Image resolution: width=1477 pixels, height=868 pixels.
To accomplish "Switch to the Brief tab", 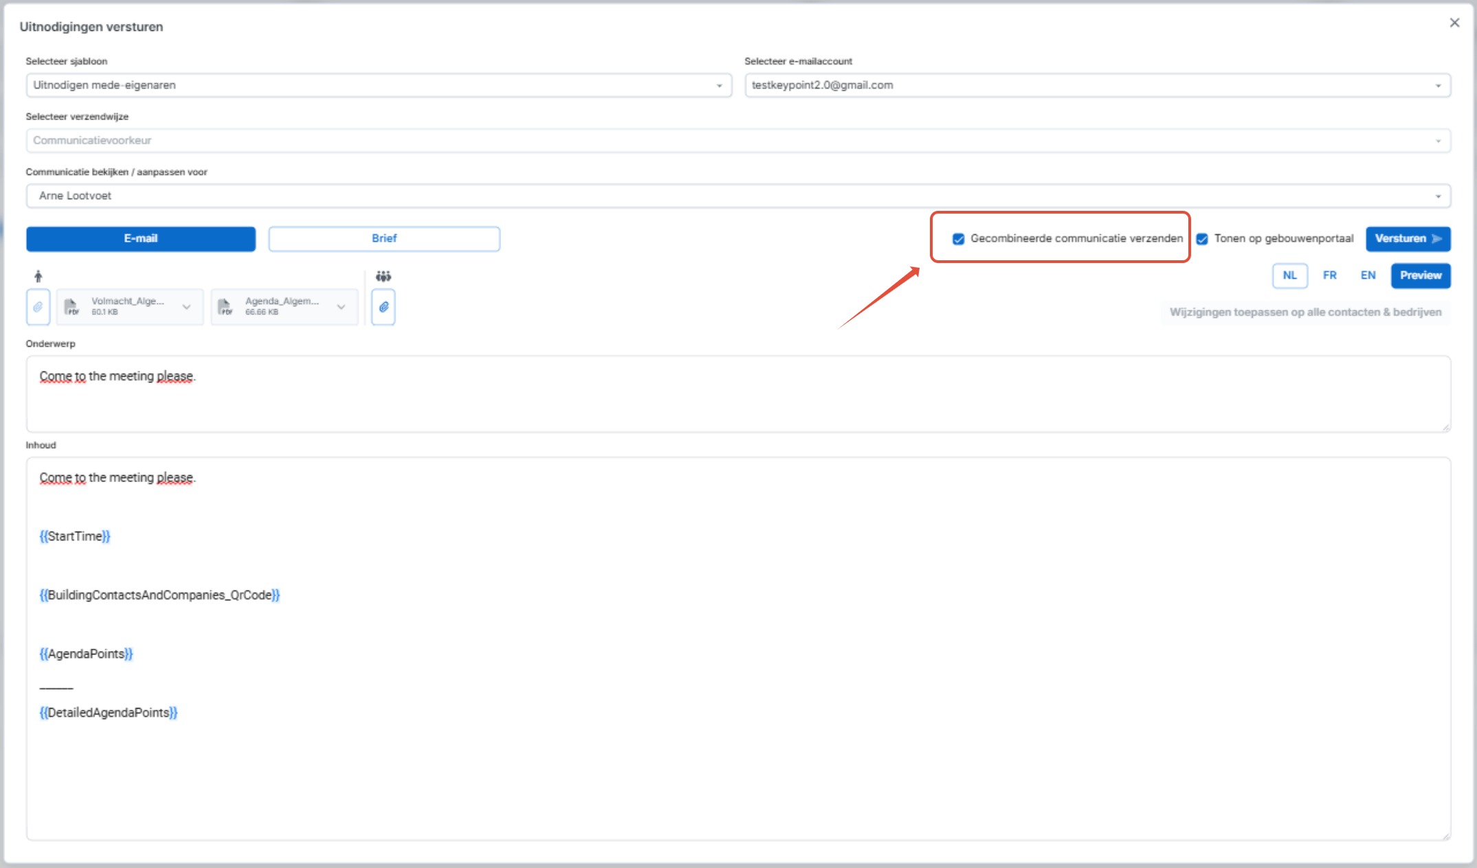I will pyautogui.click(x=384, y=238).
